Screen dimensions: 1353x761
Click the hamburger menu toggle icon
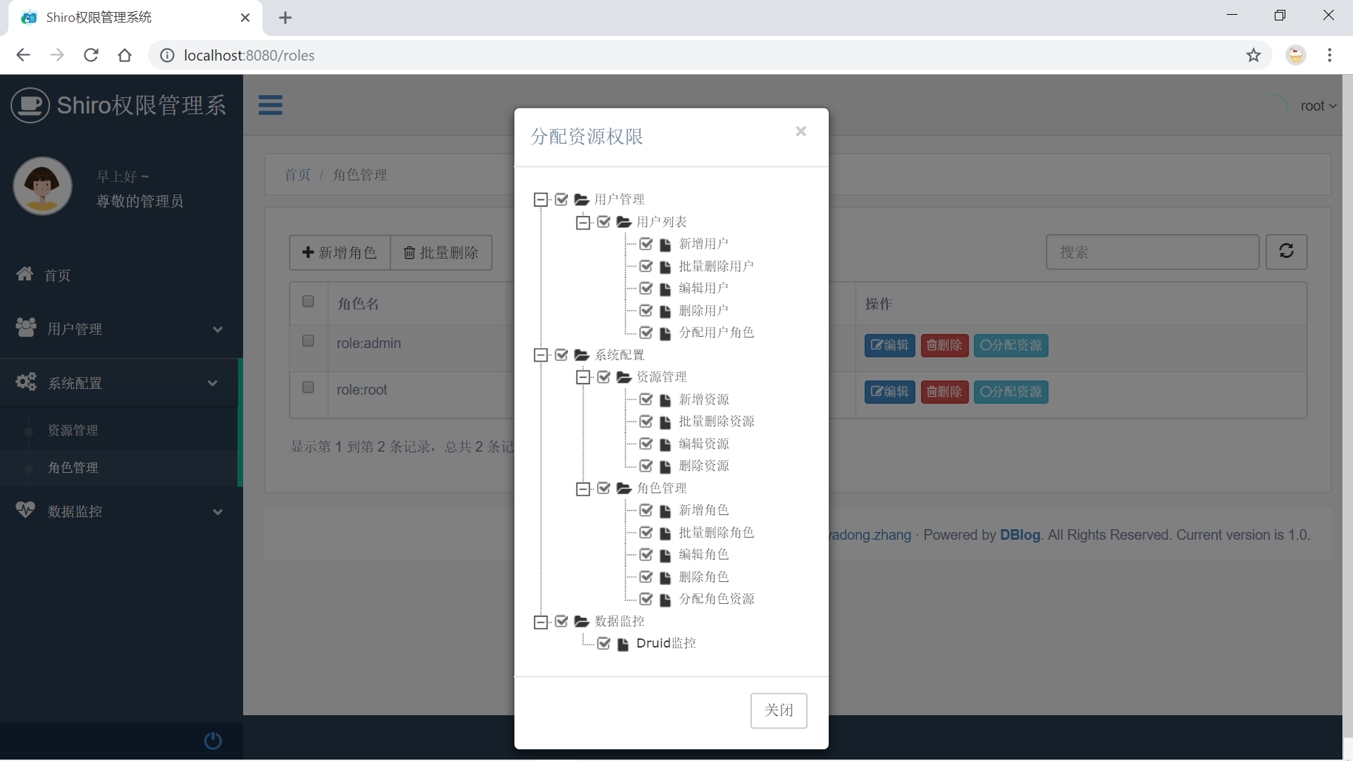(x=270, y=105)
